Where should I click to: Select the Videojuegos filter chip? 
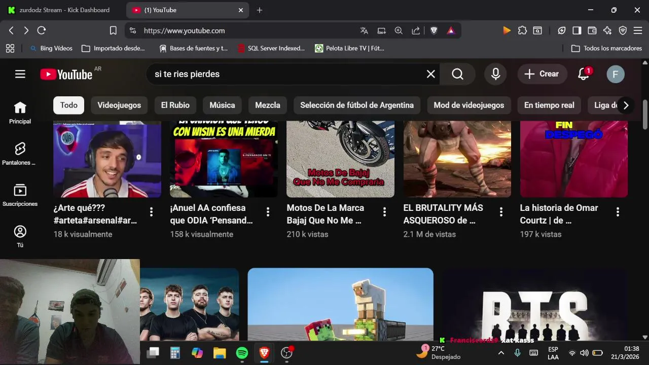tap(119, 105)
